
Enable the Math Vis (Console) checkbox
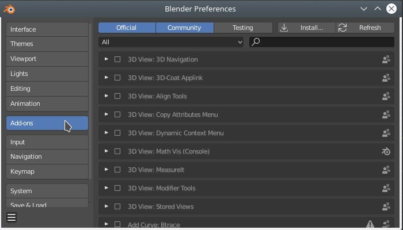pos(117,151)
